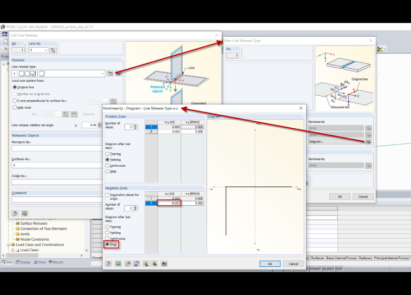This screenshot has width=411, height=295.
Task: Click the colored results icon at the top right toolbar
Action: click(380, 49)
